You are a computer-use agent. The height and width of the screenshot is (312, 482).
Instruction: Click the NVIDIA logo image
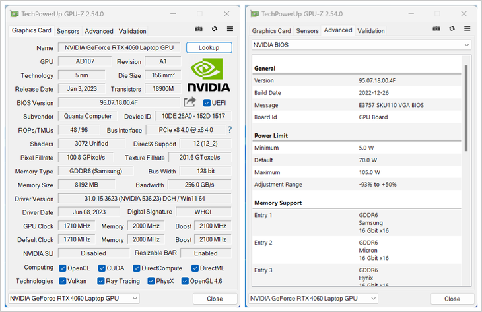209,75
